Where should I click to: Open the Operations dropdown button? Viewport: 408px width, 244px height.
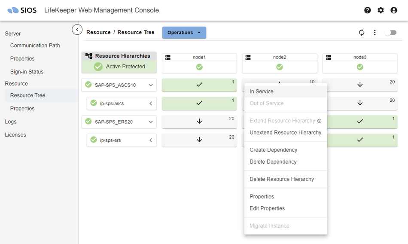[x=184, y=33]
